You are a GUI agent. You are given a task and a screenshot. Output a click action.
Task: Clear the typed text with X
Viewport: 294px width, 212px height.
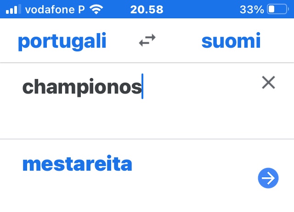(268, 83)
